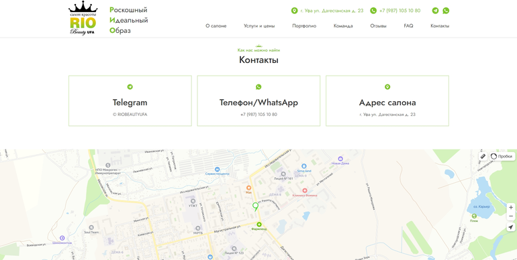Click the RIOBEAUTYUFA Telegram handle link
Viewport: 517px width, 260px height.
[x=130, y=115]
